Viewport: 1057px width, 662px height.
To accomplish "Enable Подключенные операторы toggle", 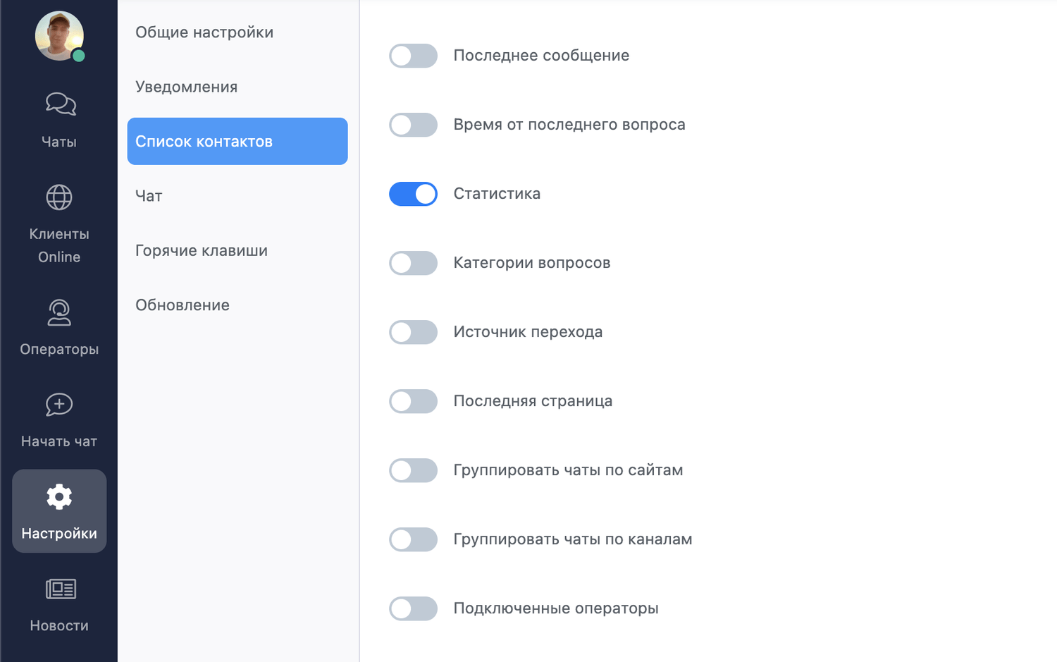I will click(x=413, y=608).
